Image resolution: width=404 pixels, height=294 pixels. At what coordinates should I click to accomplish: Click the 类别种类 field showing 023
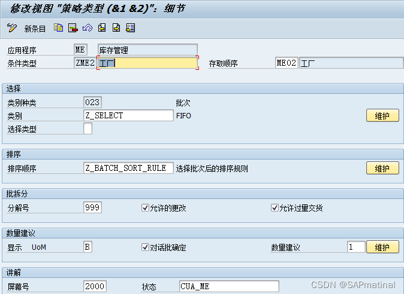point(92,102)
